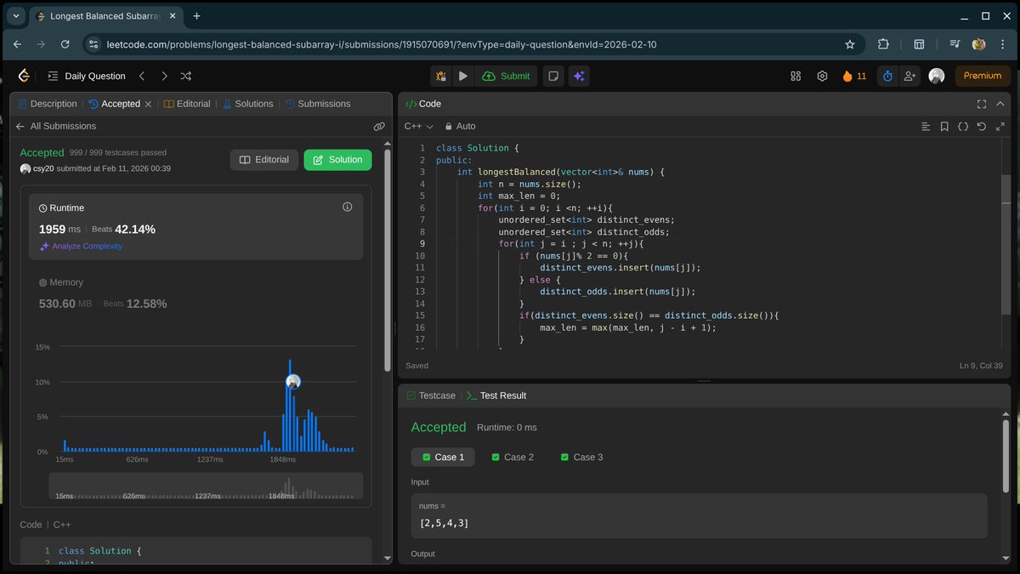Run code with the play icon
This screenshot has height=574, width=1020.
(463, 76)
